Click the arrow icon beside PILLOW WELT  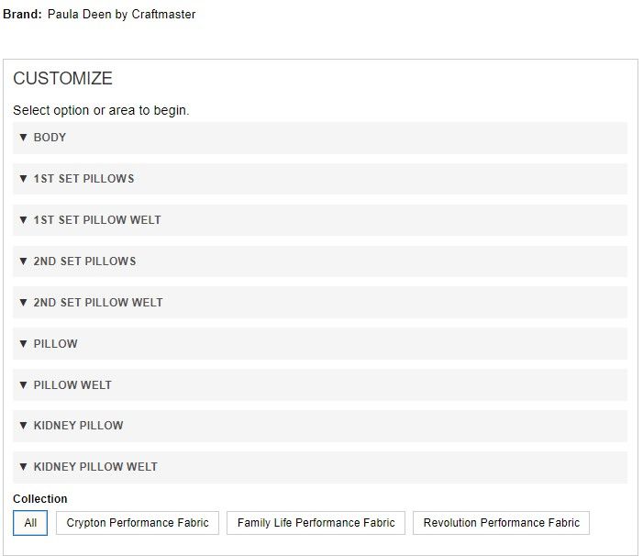coord(24,385)
